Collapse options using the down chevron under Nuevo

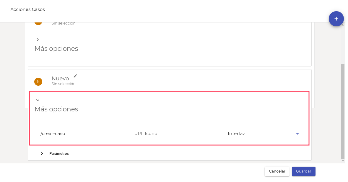(38, 100)
